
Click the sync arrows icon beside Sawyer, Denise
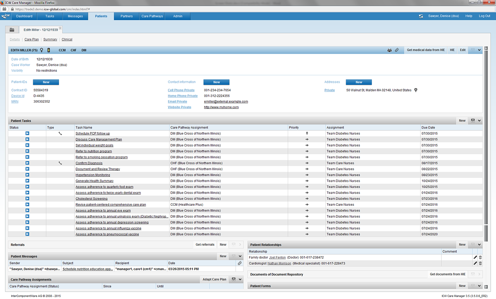coord(421,16)
